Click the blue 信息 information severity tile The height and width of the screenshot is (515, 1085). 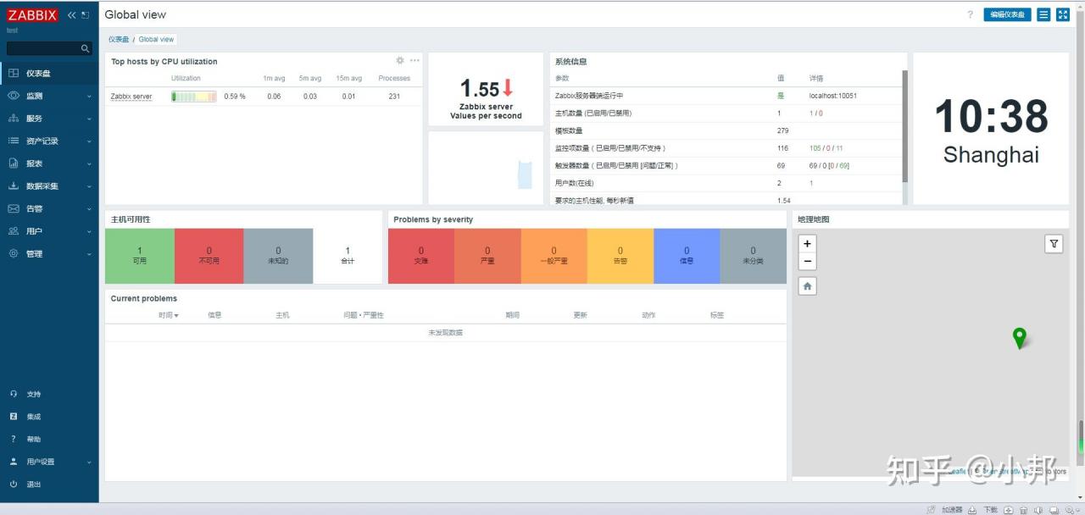687,256
